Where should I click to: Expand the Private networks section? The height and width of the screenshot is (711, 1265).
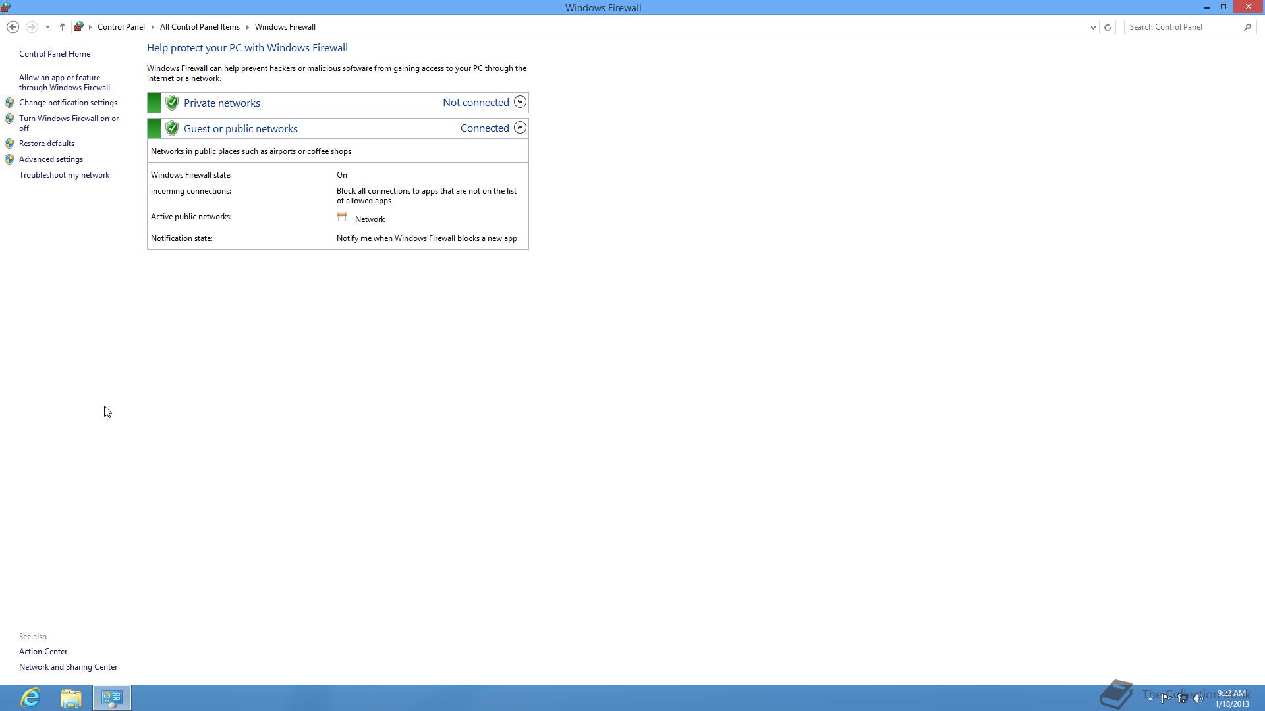click(520, 102)
